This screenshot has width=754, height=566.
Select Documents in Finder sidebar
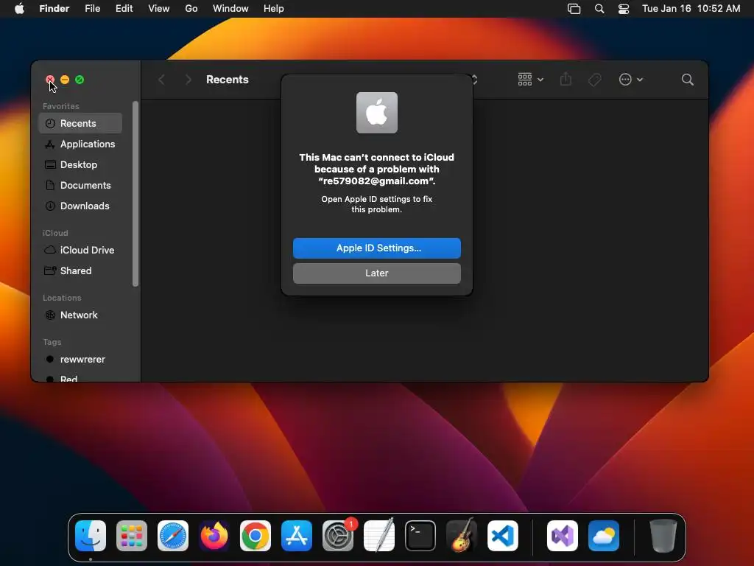80,185
